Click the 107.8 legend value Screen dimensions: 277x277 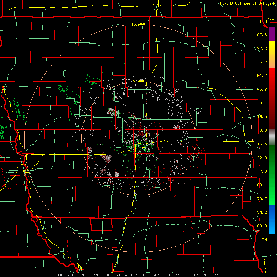click(x=261, y=34)
